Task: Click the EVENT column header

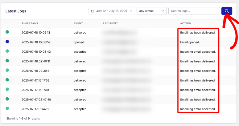Action: [78, 23]
